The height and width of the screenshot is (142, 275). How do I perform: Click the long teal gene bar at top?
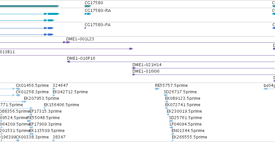29,6
